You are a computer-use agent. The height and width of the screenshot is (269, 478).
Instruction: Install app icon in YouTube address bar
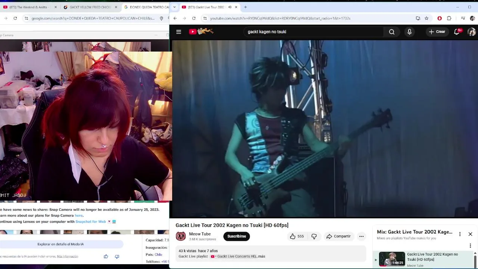point(418,18)
